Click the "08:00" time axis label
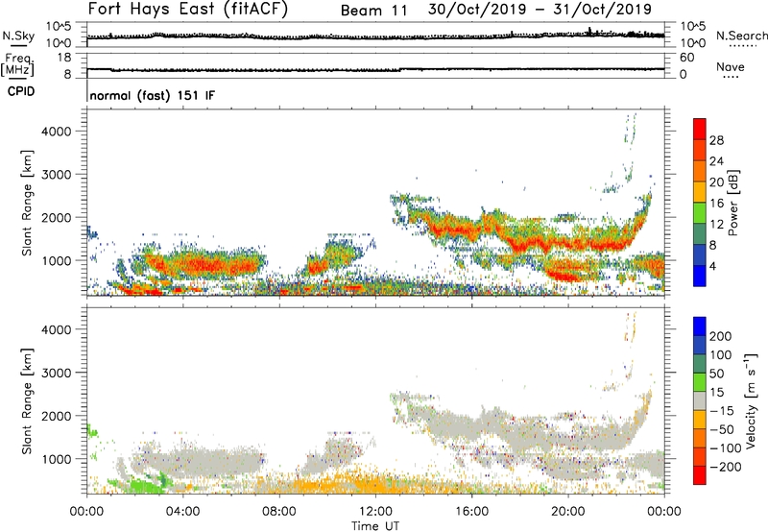 click(x=279, y=512)
